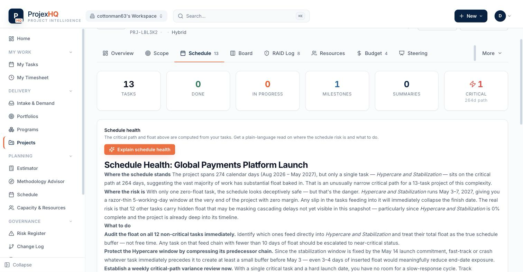The image size is (523, 272).
Task: Collapse the DELIVERY section
Action: 71,91
